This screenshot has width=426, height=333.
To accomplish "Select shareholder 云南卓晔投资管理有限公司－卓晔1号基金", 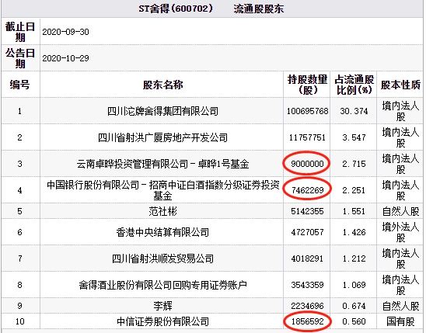I will 162,164.
